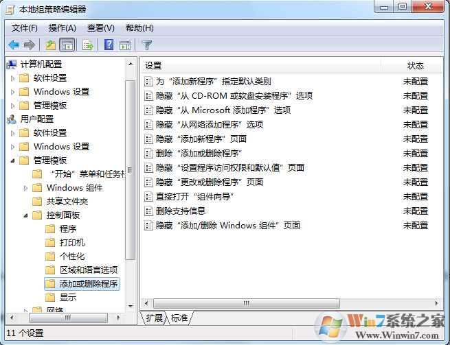Expand the Windows 组件 tree node
Viewport: 450px width, 345px height.
25,188
